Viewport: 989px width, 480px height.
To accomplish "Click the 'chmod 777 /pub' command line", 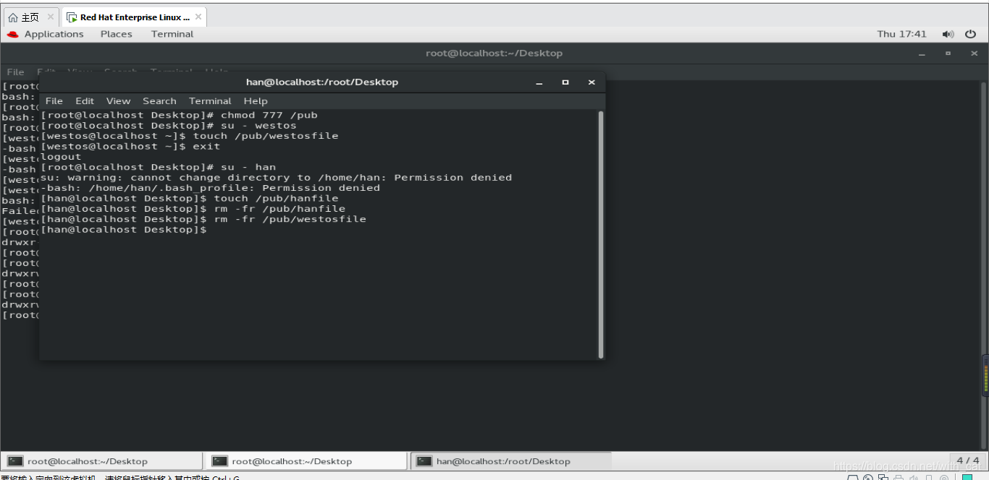I will pos(180,115).
